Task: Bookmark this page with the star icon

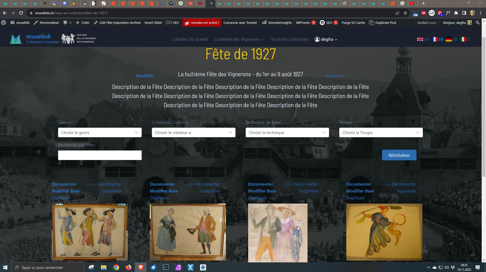Action: (x=405, y=13)
